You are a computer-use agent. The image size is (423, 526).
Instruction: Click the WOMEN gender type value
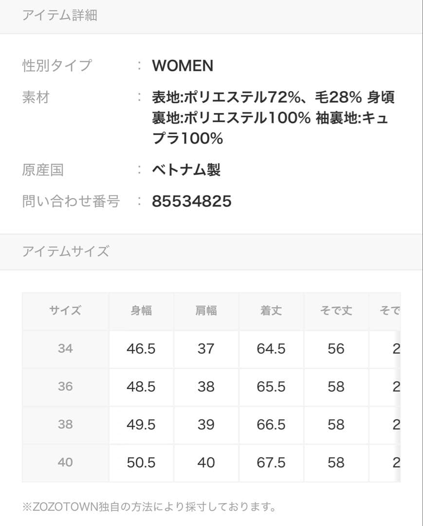183,66
